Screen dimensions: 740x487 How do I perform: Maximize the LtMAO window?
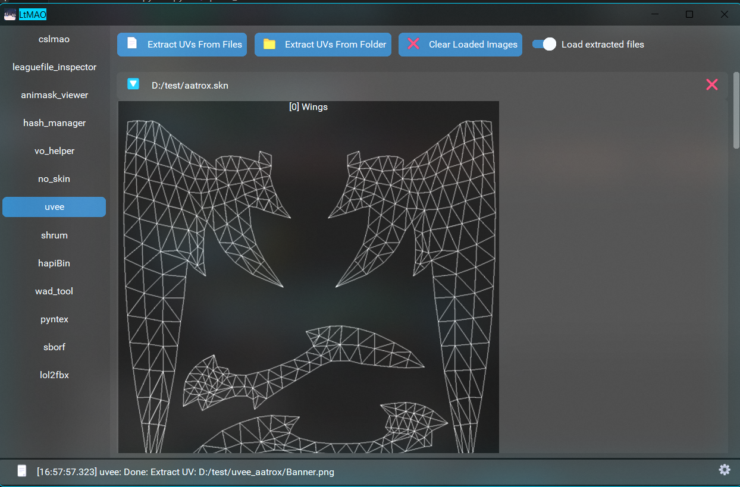(x=689, y=14)
